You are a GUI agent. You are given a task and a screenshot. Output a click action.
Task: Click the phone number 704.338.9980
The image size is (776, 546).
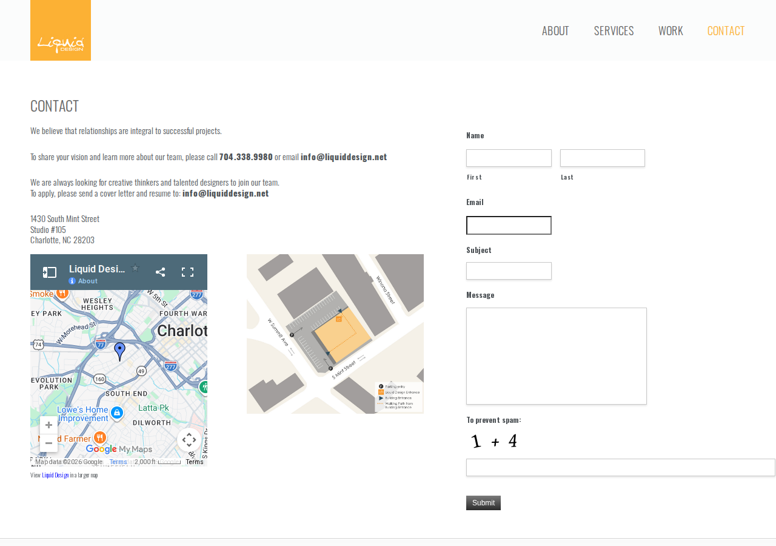coord(246,157)
